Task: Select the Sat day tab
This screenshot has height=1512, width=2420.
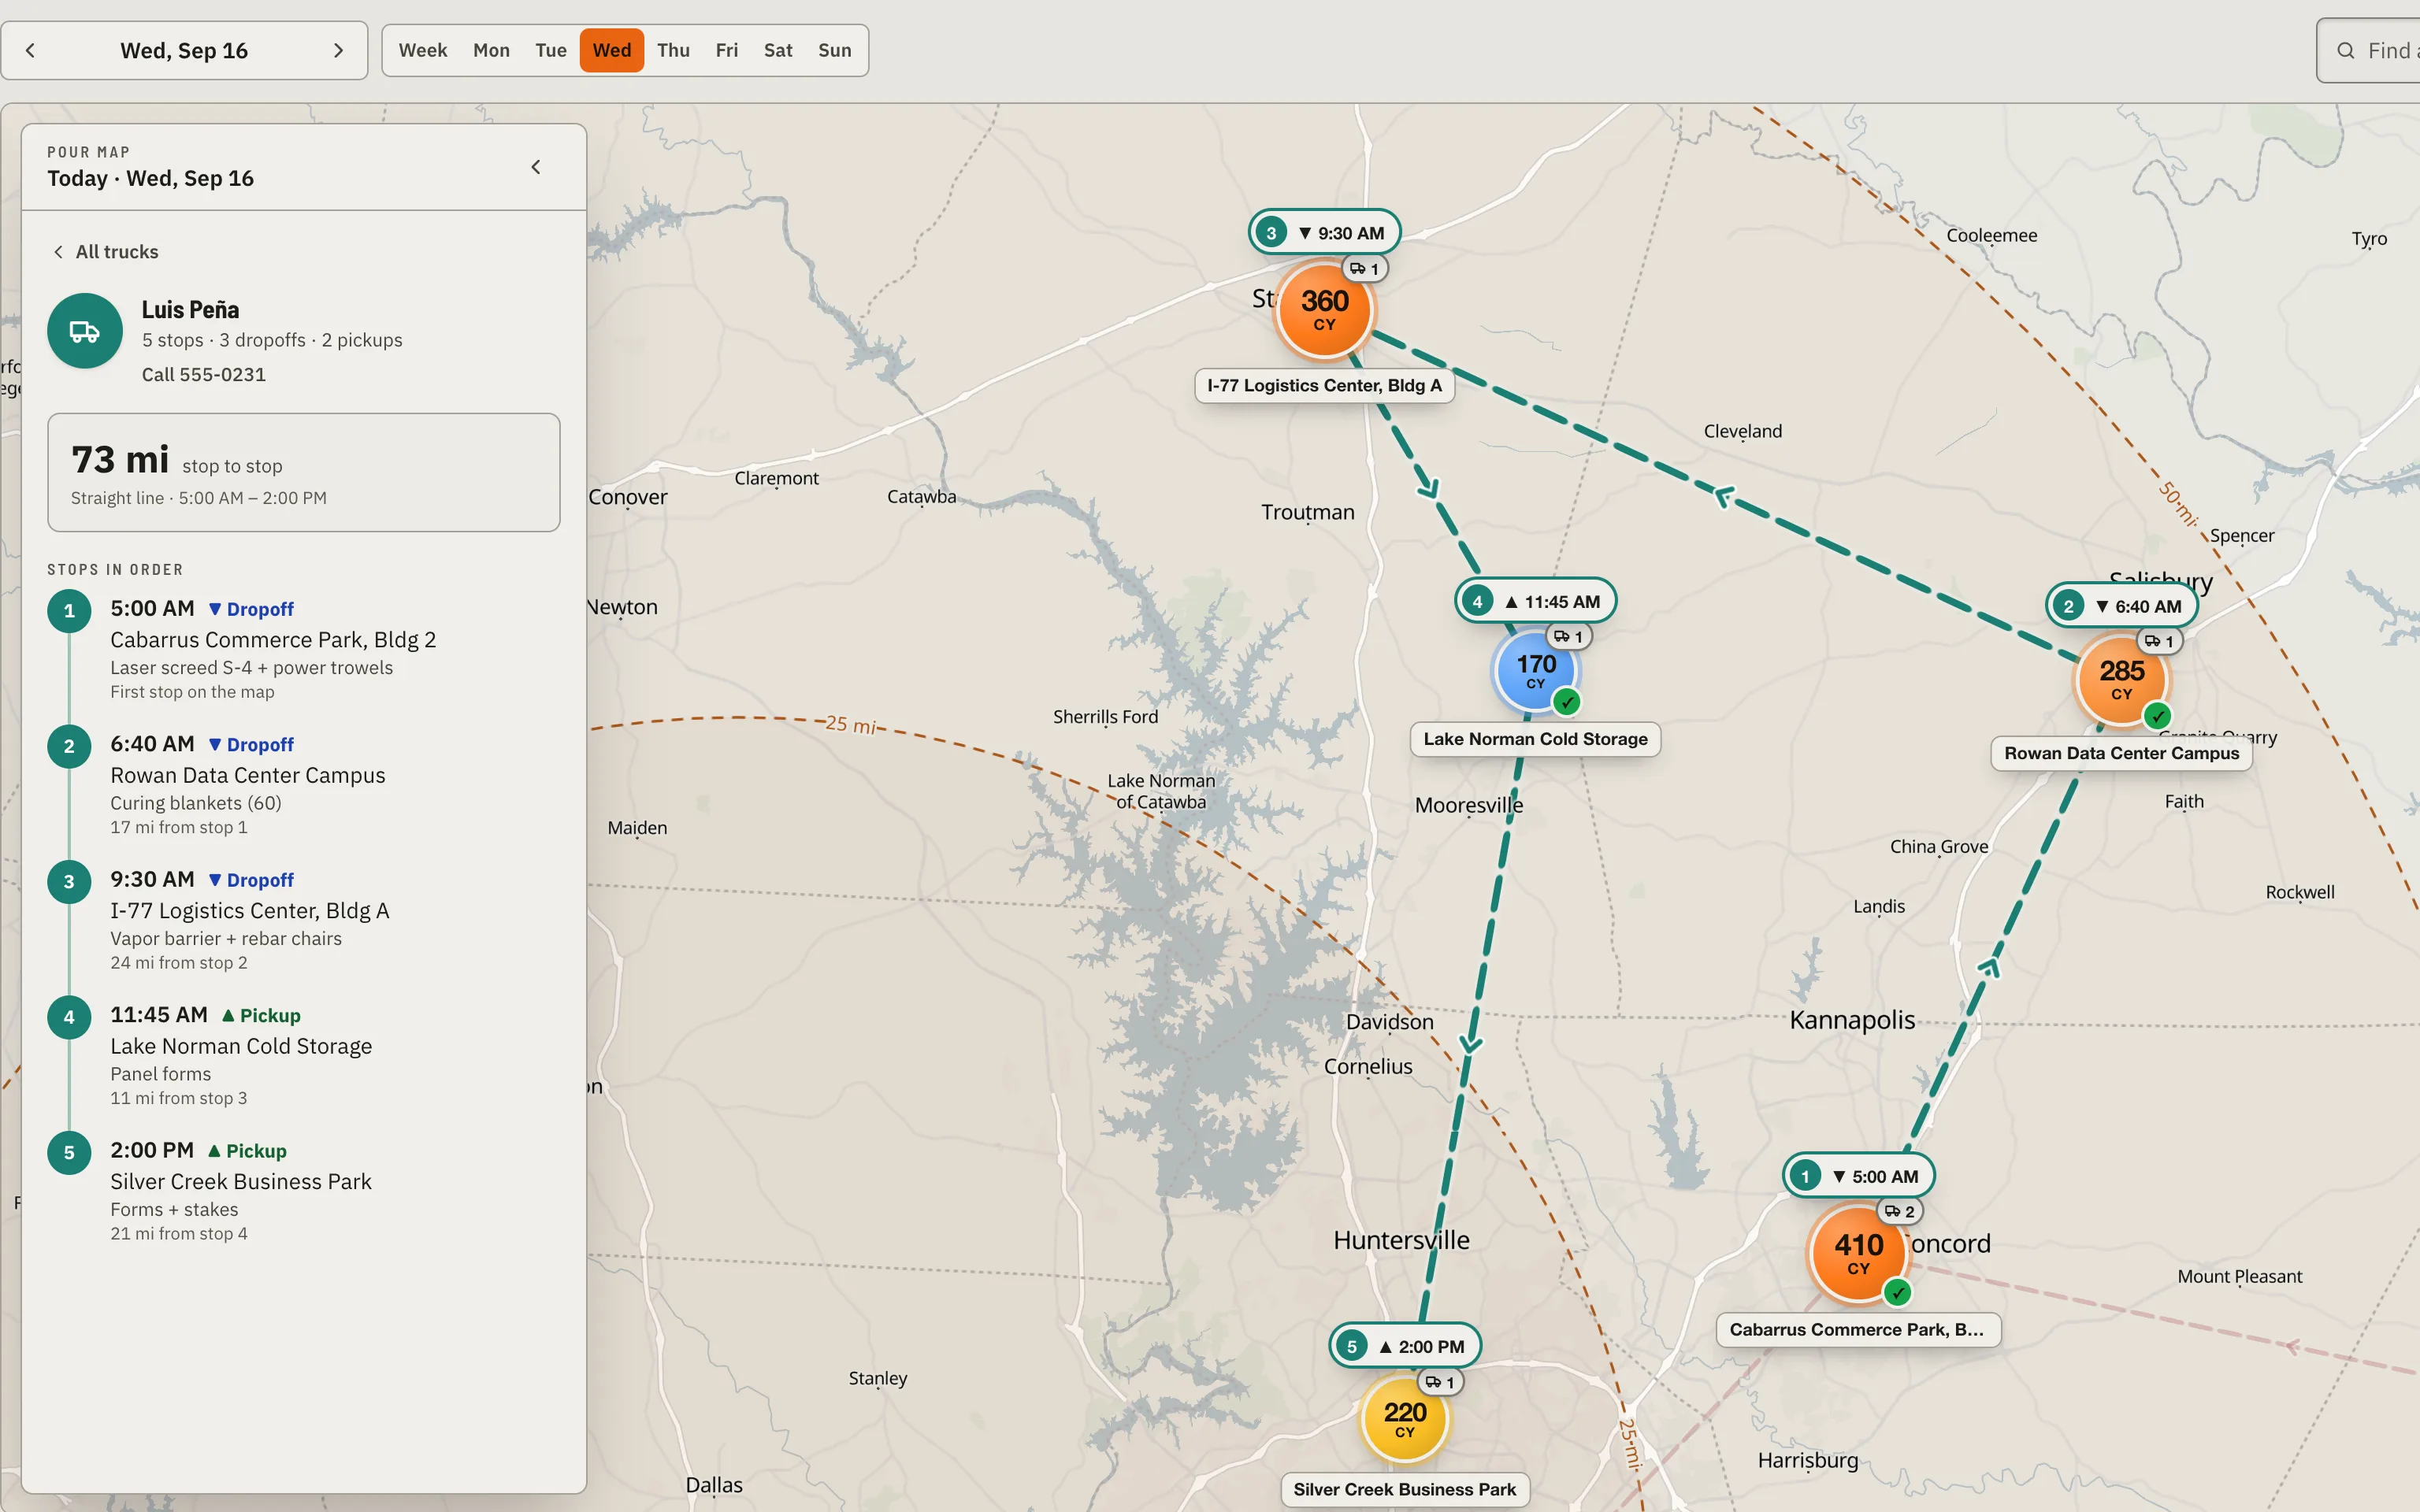Action: pyautogui.click(x=778, y=50)
